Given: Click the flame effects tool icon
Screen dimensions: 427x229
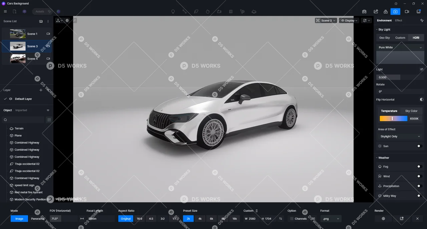Looking at the screenshot, I should [207, 11].
